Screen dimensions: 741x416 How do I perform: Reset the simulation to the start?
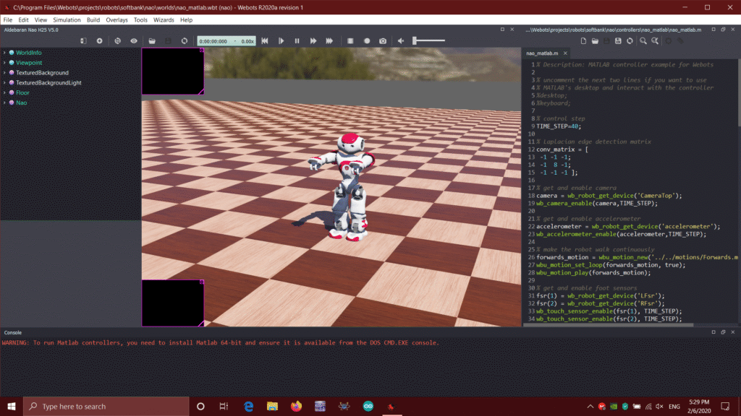pyautogui.click(x=265, y=41)
